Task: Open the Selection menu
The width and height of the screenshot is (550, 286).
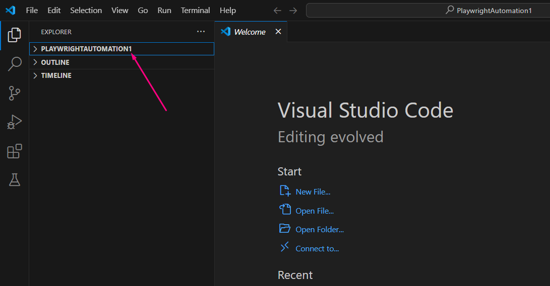Action: (86, 11)
